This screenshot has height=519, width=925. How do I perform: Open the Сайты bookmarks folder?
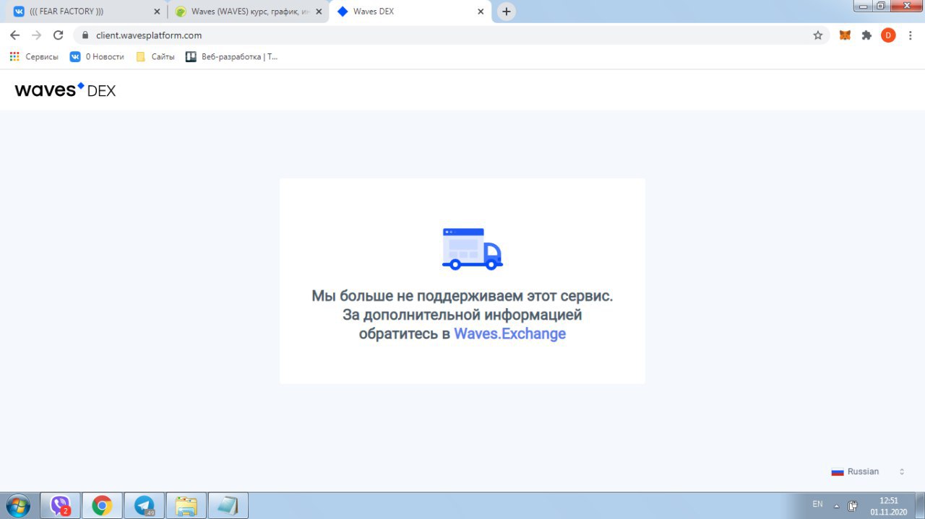155,56
